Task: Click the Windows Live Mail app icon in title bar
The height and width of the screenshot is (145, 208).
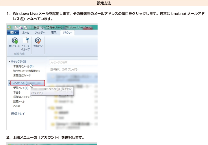Action: (9, 28)
